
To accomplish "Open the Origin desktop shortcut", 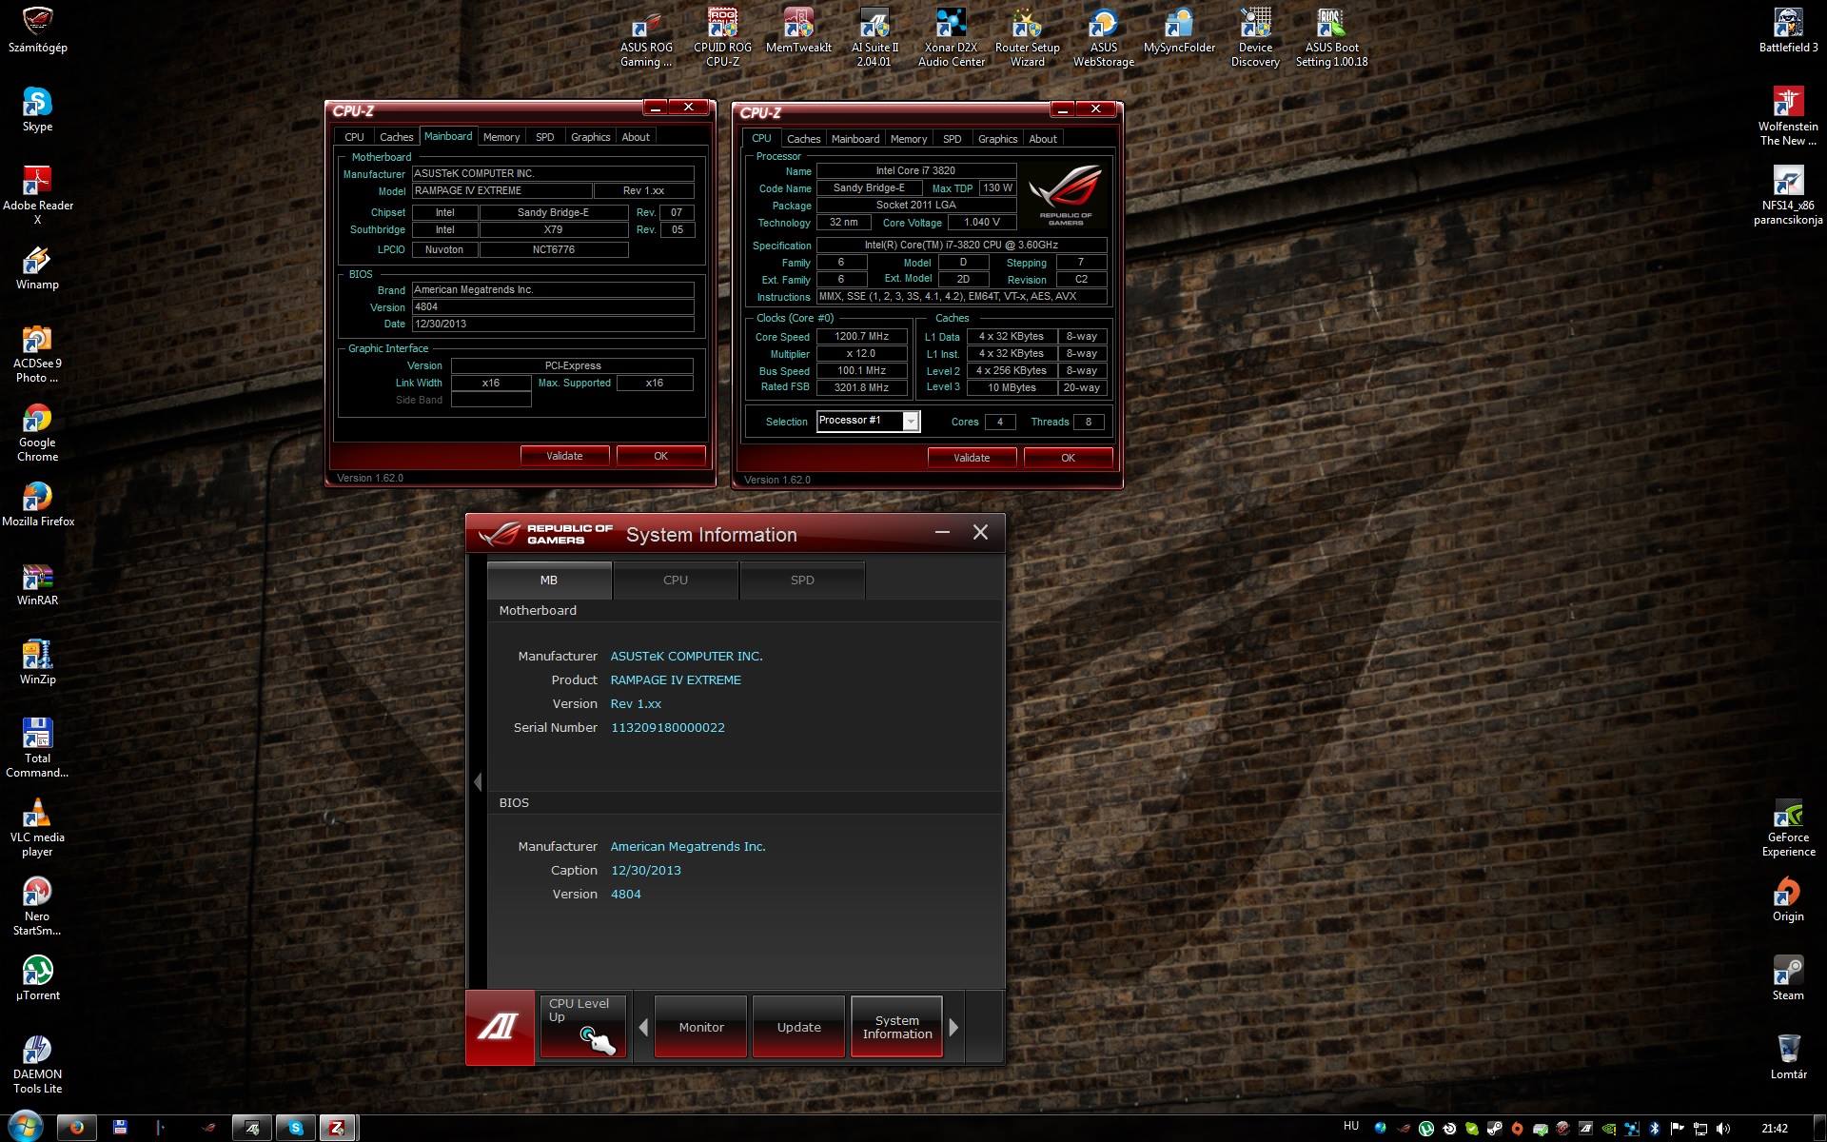I will [1788, 899].
